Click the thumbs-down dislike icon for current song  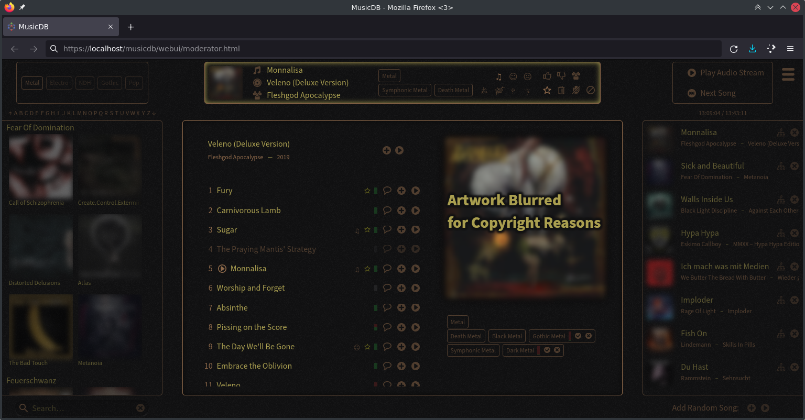(x=561, y=76)
